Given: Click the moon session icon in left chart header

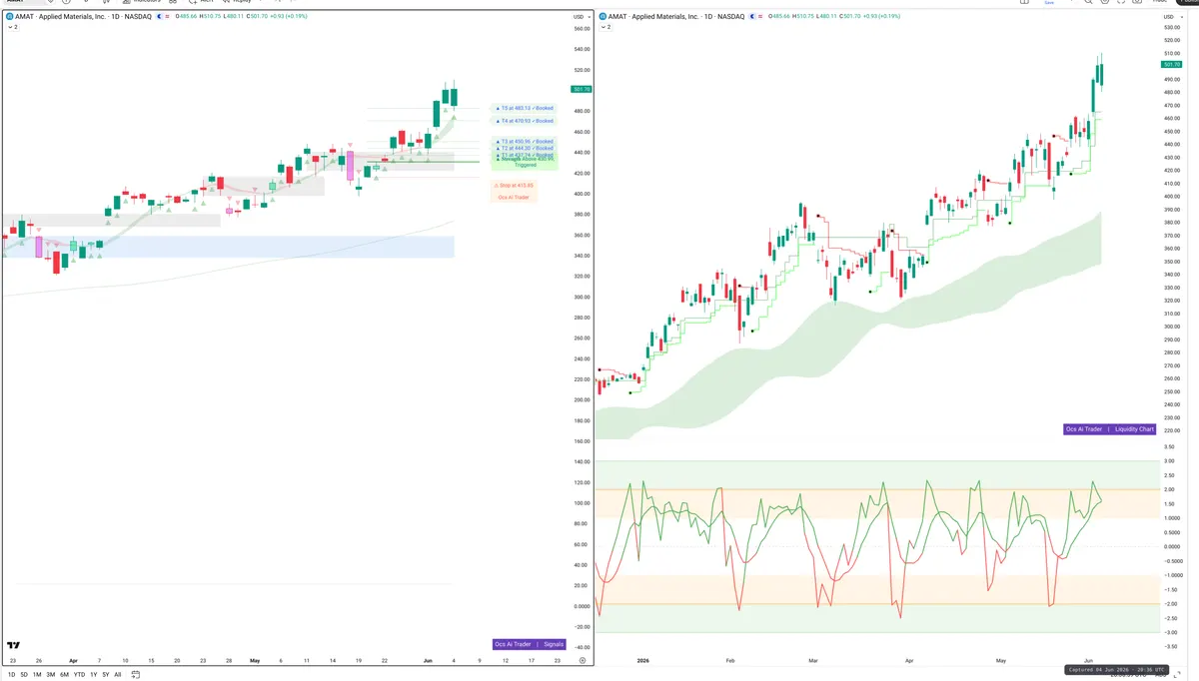Looking at the screenshot, I should coord(160,17).
